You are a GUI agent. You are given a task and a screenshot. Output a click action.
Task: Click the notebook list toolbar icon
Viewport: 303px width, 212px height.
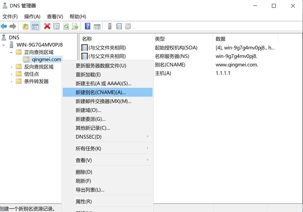119,26
